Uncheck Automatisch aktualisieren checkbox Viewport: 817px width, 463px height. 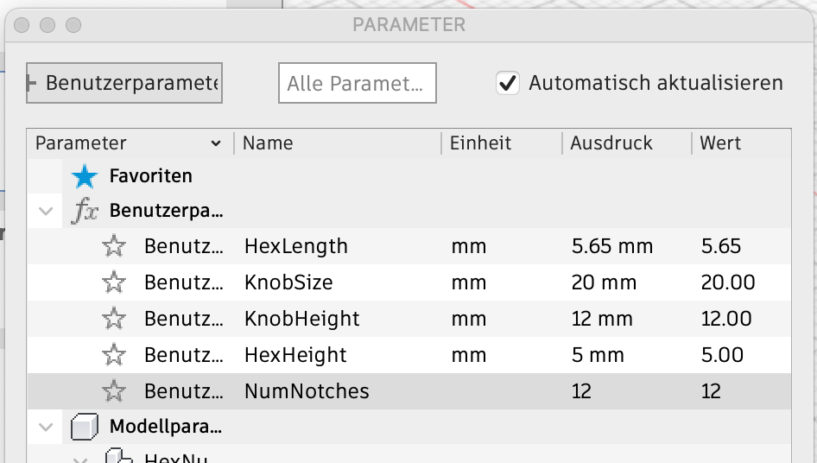pos(508,83)
